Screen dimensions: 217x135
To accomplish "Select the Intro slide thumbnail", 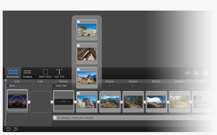I will [17, 101].
